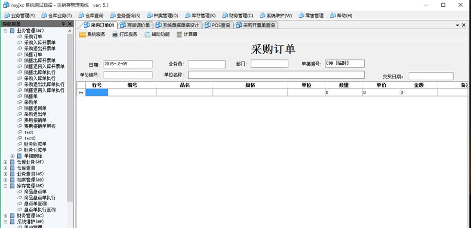Switch to the 系统单据单据设计 tab
Viewport: 471px width, 228px height.
177,25
